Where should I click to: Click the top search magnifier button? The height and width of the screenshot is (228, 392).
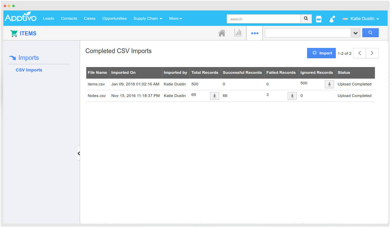pyautogui.click(x=306, y=19)
